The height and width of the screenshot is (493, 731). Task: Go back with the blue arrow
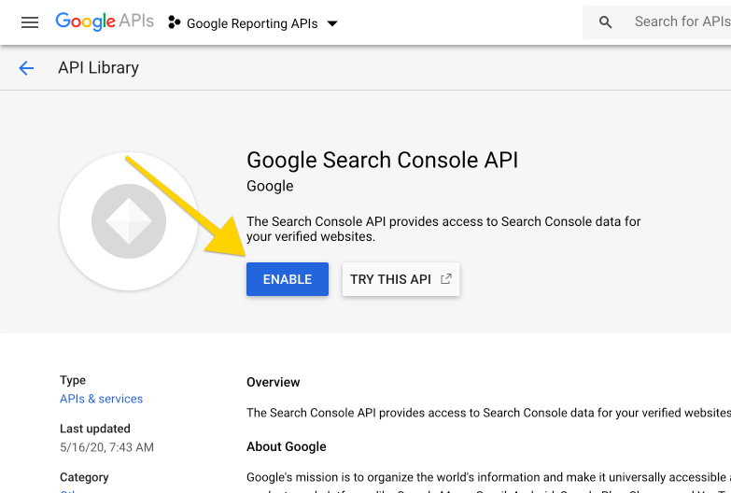[x=26, y=68]
